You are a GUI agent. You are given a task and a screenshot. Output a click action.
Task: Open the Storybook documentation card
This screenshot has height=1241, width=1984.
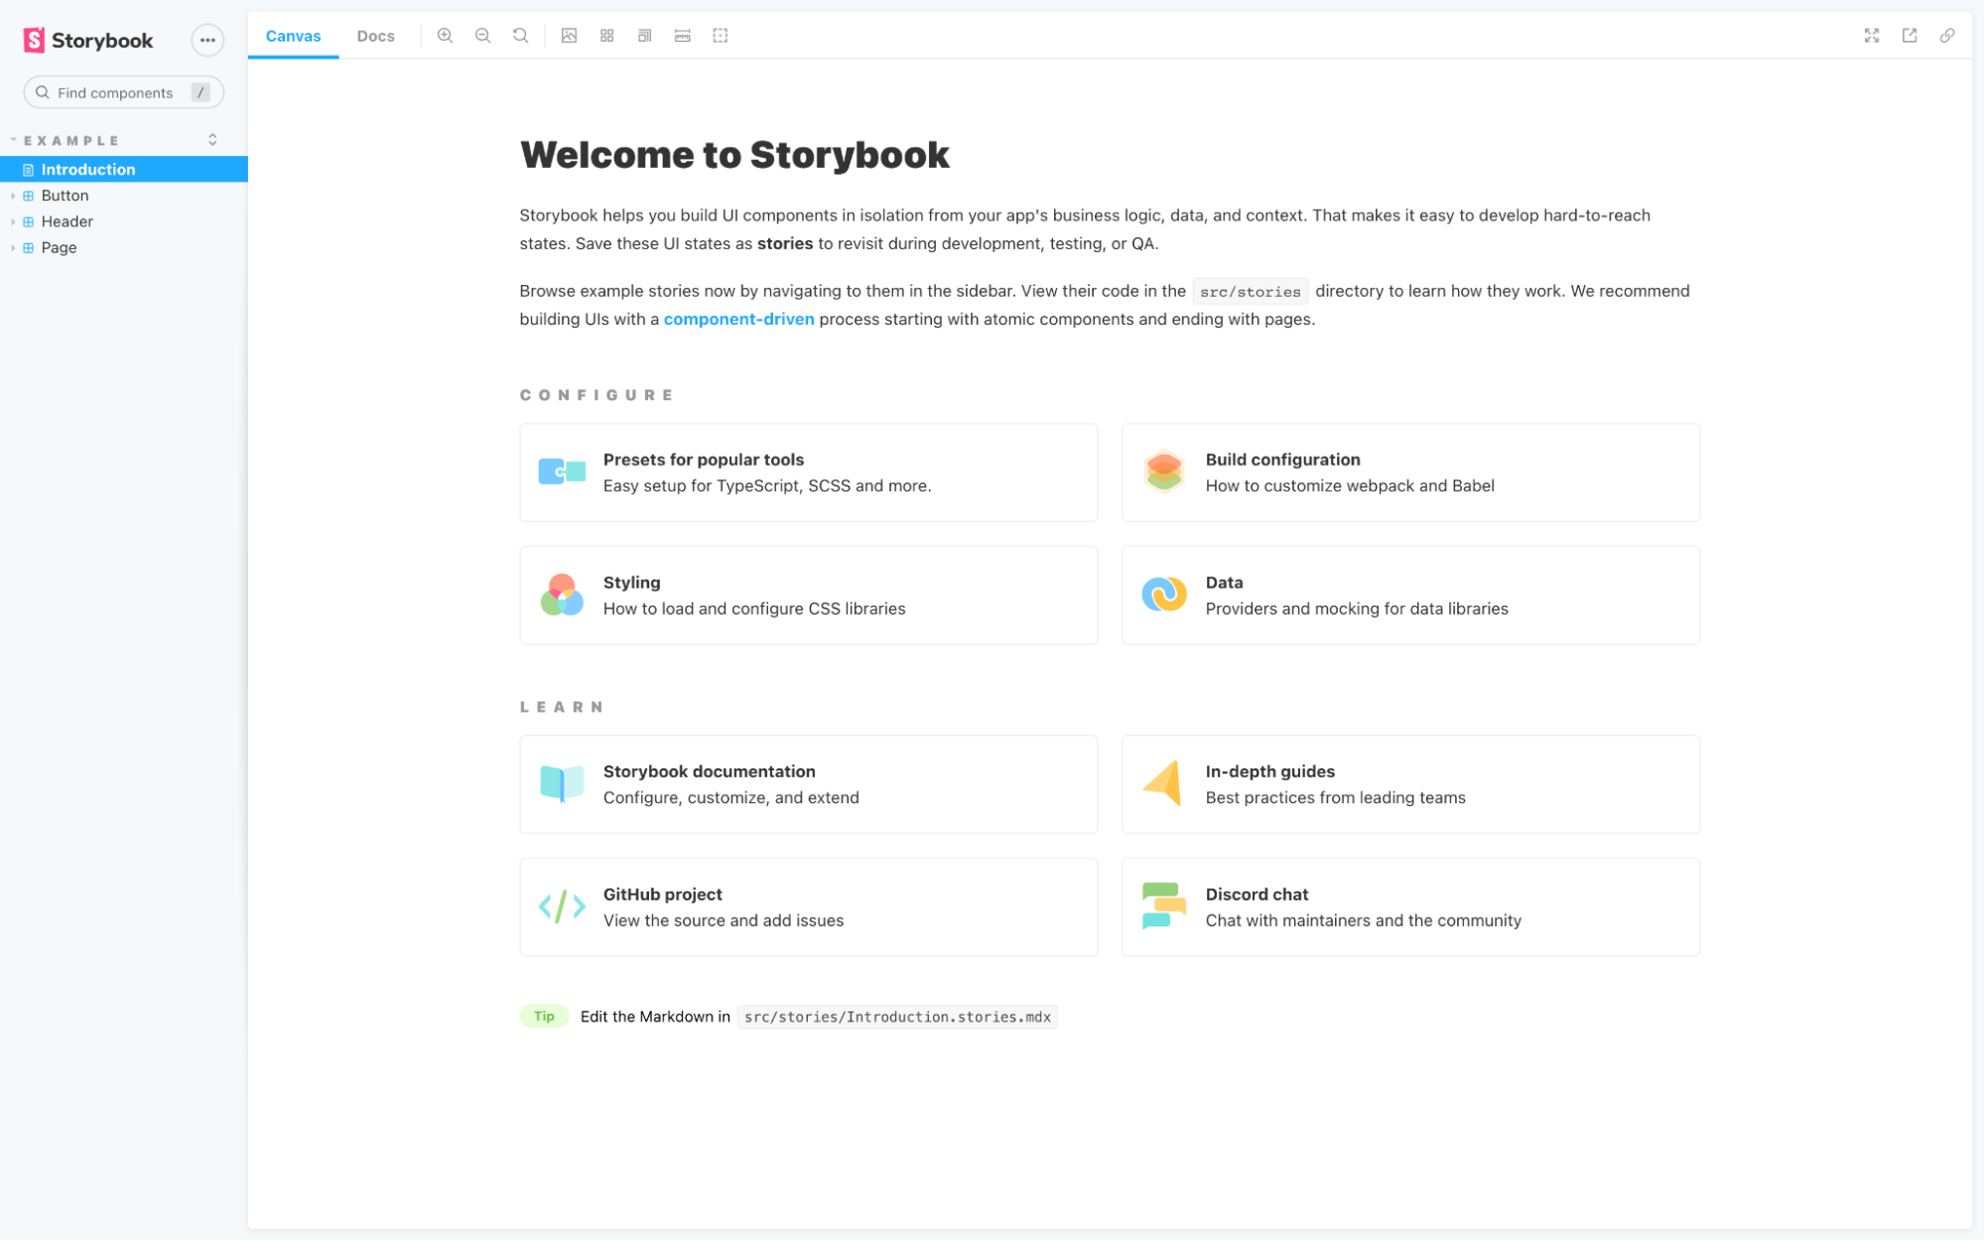tap(808, 784)
